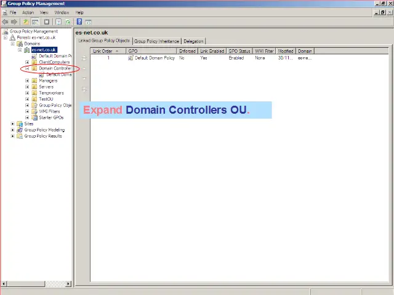Click the move link to top arrow
The image size is (394, 295).
point(84,58)
